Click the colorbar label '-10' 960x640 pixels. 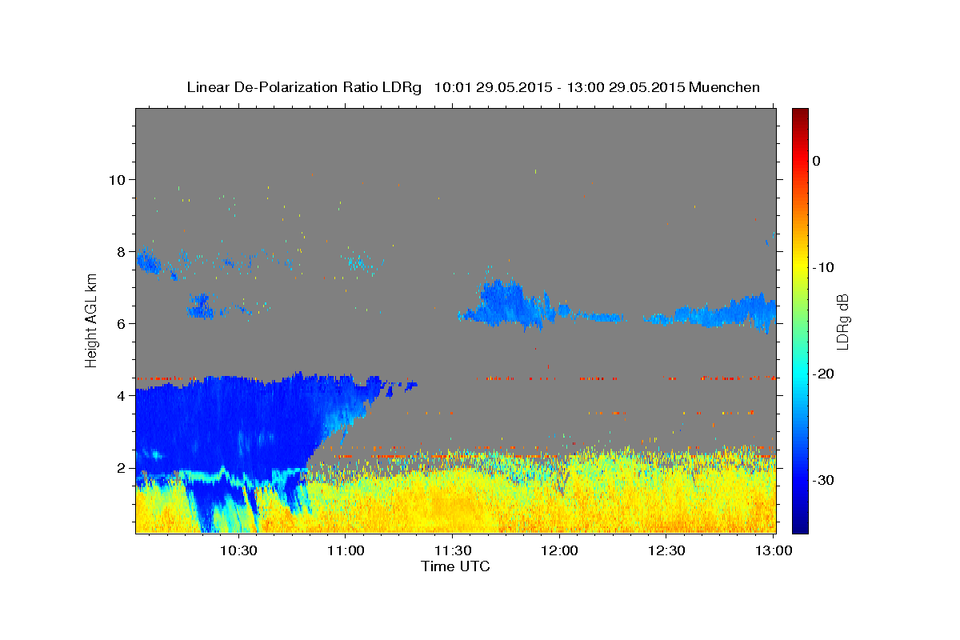tap(823, 267)
